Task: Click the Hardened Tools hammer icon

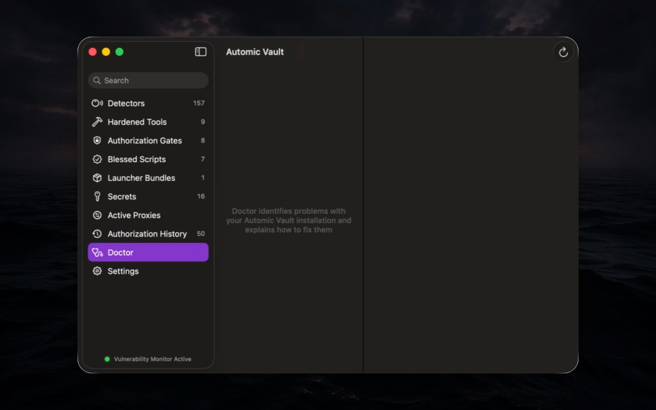Action: pos(97,122)
